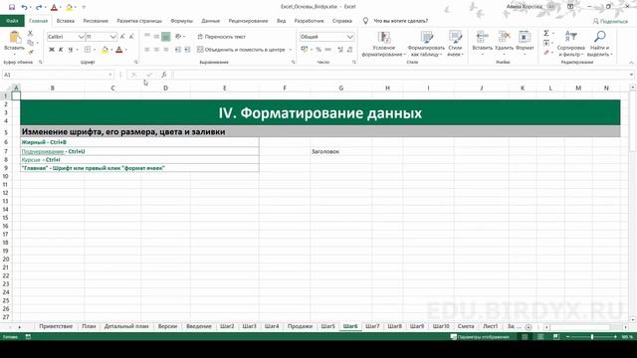Click the Increase Decimal icon
The width and height of the screenshot is (637, 358).
point(340,50)
